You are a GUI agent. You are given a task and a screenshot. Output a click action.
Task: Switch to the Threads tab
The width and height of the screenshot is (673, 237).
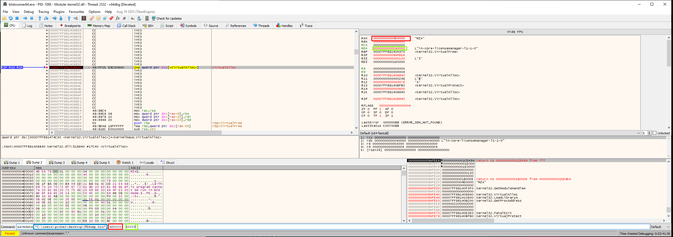pyautogui.click(x=261, y=26)
